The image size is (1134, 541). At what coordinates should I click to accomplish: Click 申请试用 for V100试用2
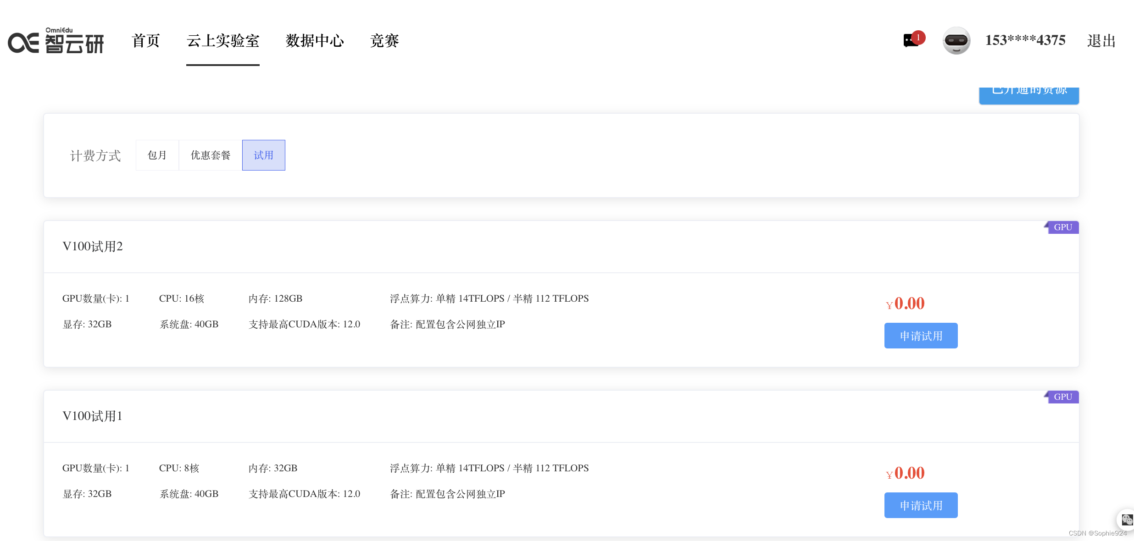point(921,336)
